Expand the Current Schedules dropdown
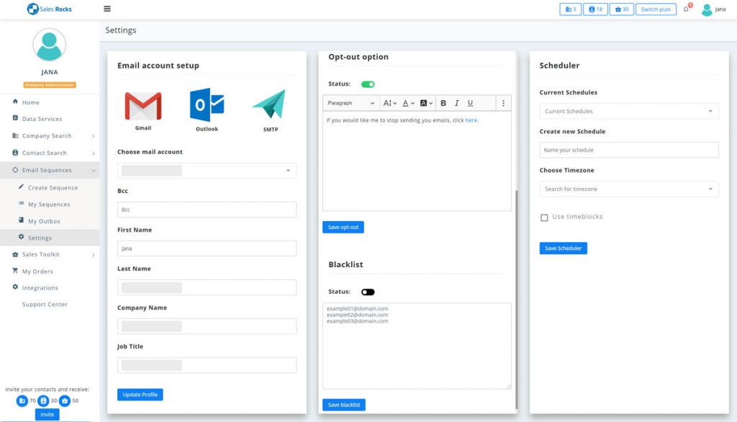The image size is (737, 422). click(628, 112)
